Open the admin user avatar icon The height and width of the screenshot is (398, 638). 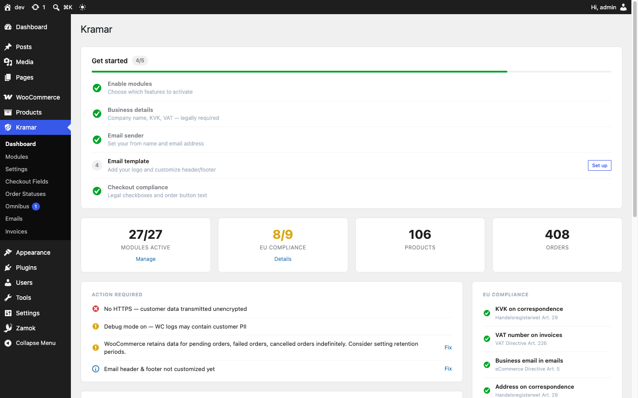pyautogui.click(x=623, y=7)
